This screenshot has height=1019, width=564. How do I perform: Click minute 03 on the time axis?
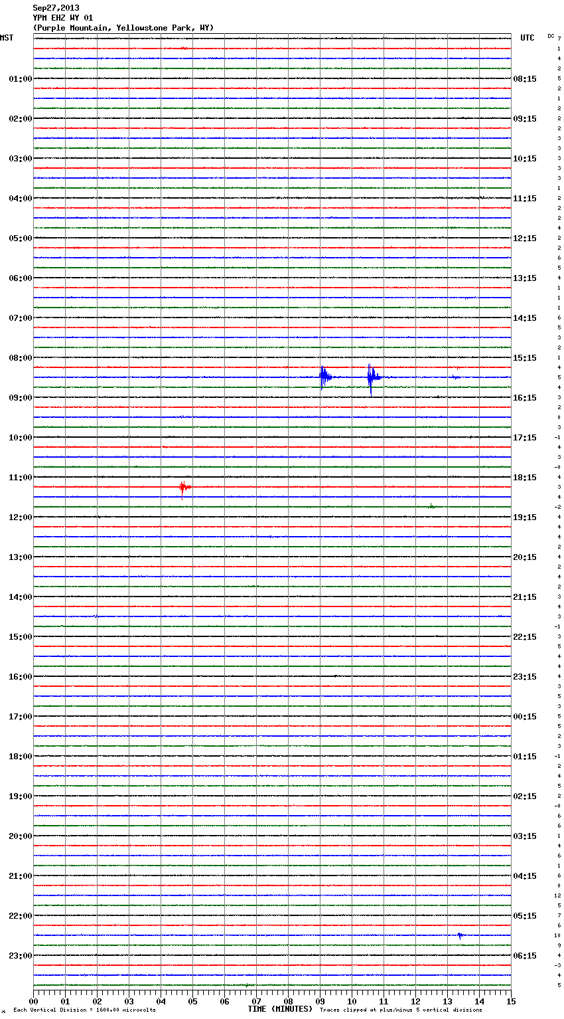click(129, 1001)
